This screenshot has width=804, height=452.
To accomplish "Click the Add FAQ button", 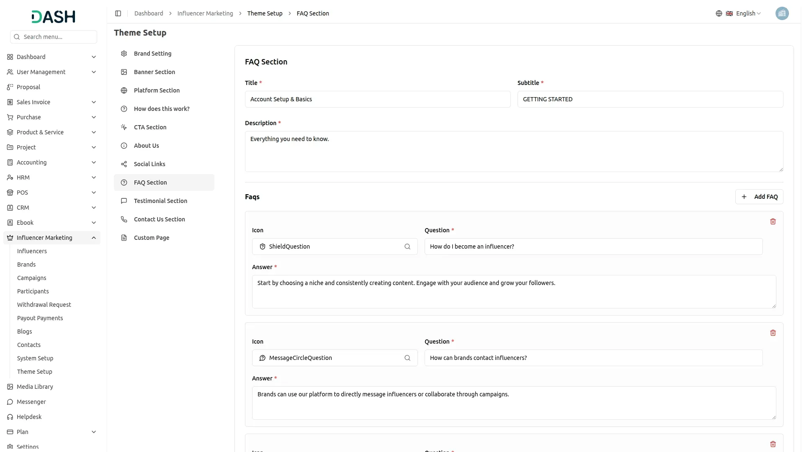I will coord(759,197).
